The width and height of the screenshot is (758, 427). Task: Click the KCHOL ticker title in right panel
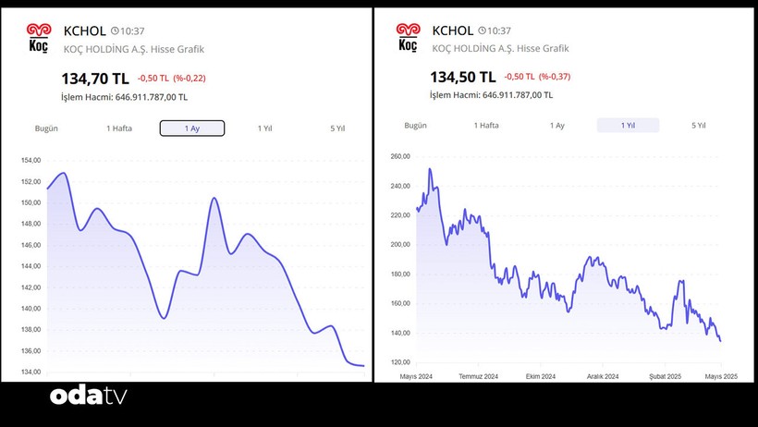coord(454,30)
